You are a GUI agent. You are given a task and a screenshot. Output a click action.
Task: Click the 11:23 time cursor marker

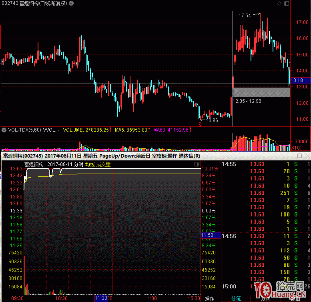[101, 298]
